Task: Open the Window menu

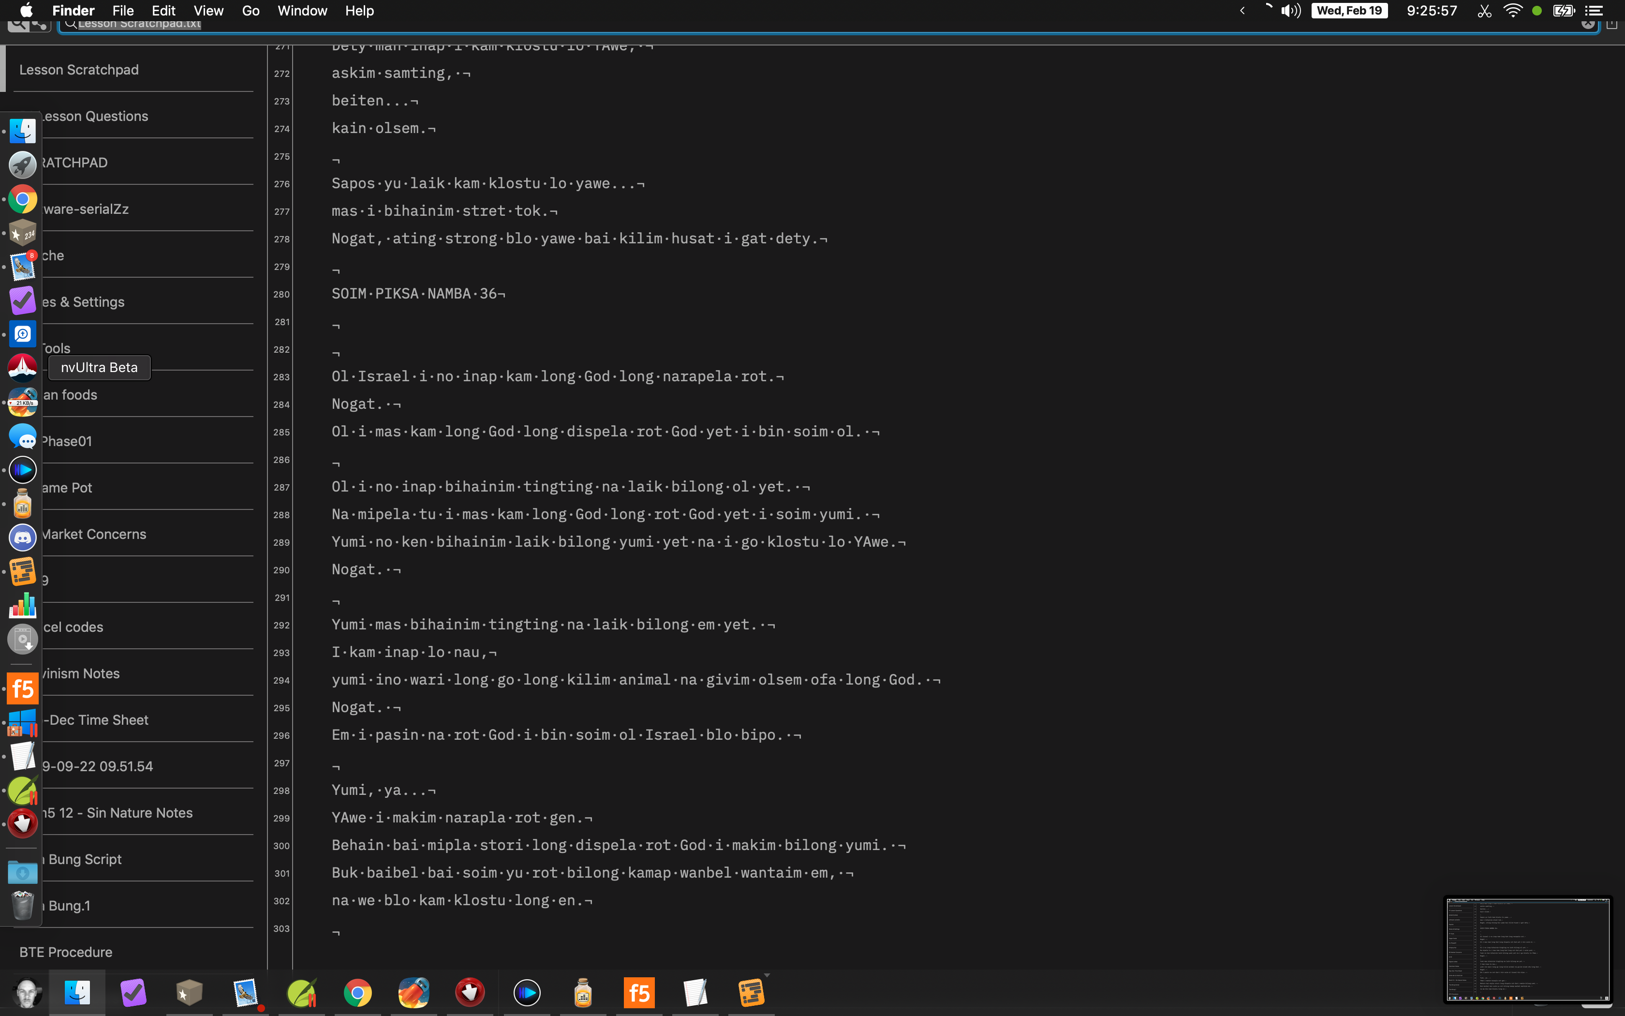Action: 302,11
